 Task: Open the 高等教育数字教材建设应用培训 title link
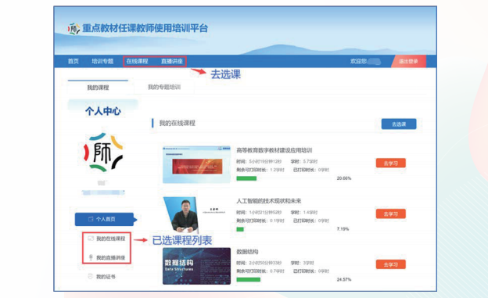[x=274, y=150]
